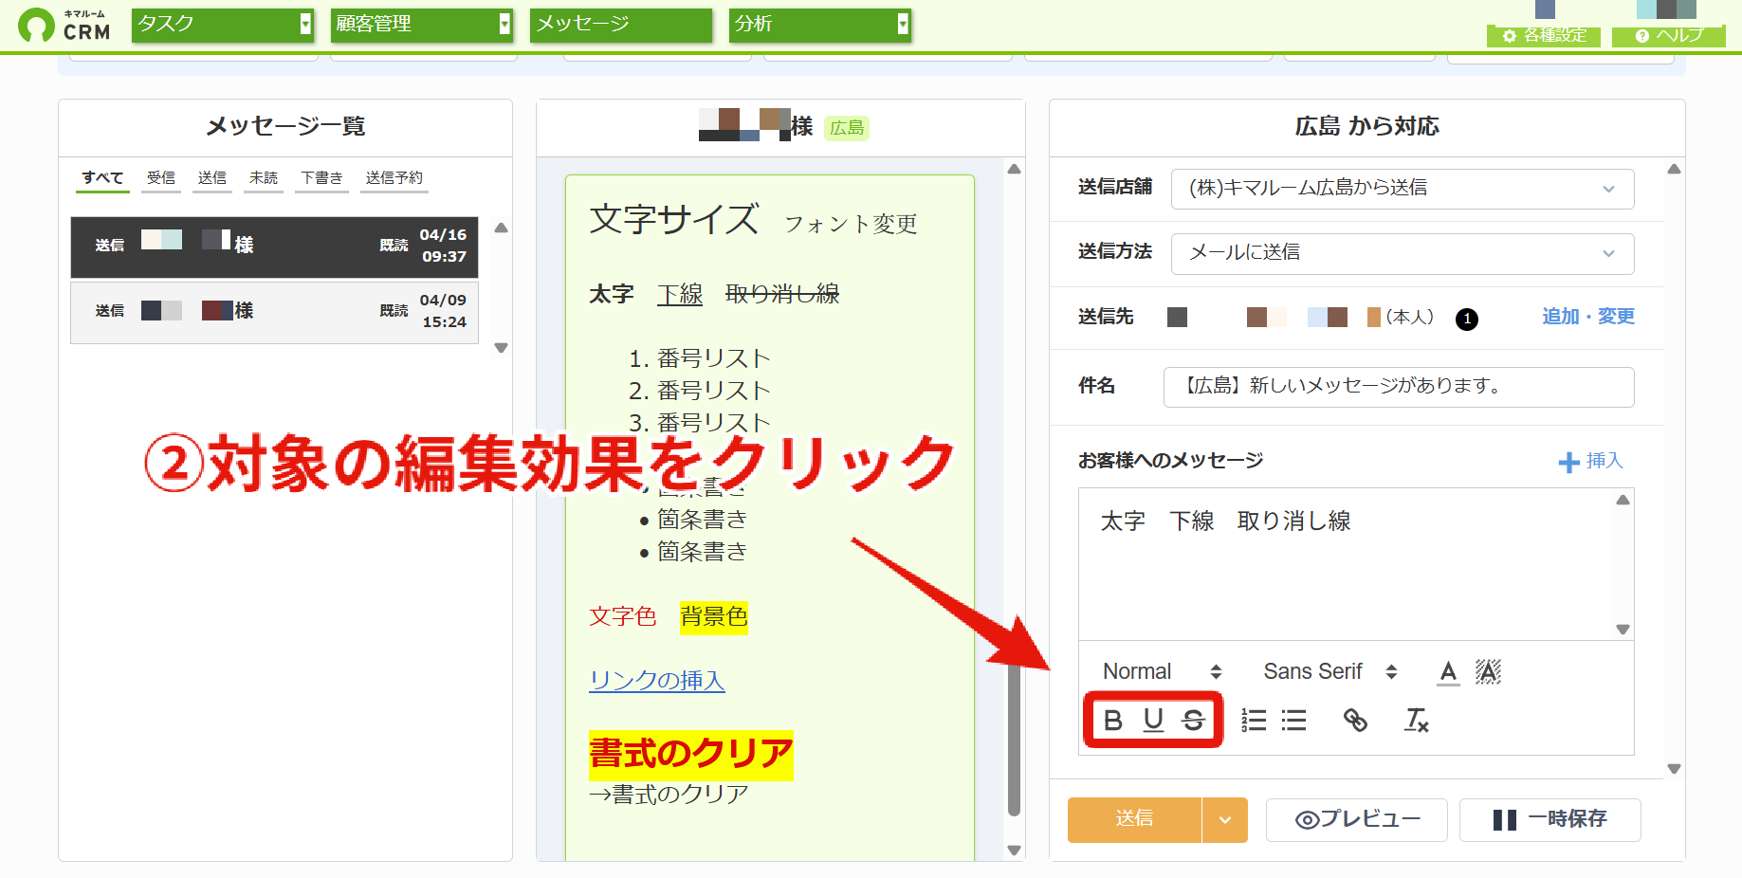Image resolution: width=1742 pixels, height=878 pixels.
Task: Toggle bold formatting in the editor toolbar
Action: [x=1113, y=721]
